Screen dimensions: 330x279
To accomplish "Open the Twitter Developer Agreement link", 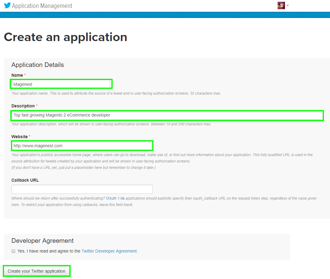I will [109, 251].
